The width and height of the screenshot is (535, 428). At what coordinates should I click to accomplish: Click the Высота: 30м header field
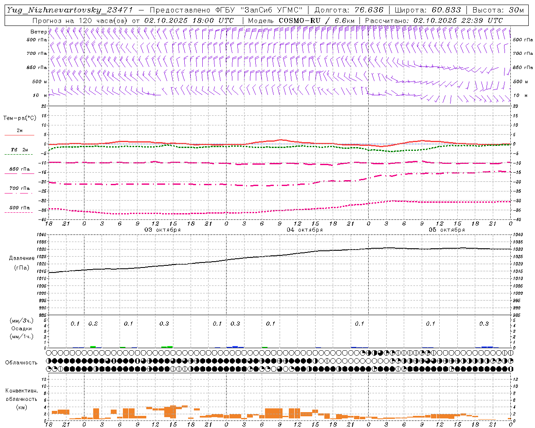click(498, 10)
